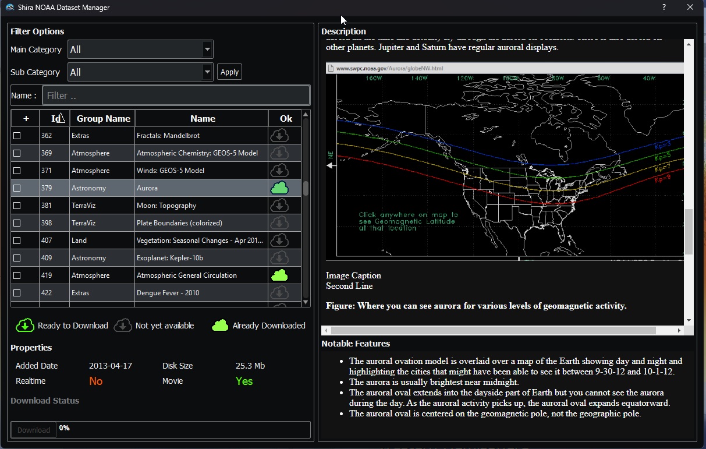Click the TerraViz group cell for Moon: Topography
Image resolution: width=706 pixels, height=449 pixels.
pos(102,206)
